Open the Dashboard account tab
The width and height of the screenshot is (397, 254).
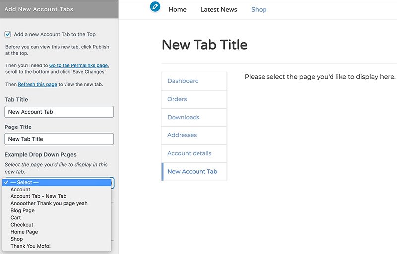pos(194,81)
